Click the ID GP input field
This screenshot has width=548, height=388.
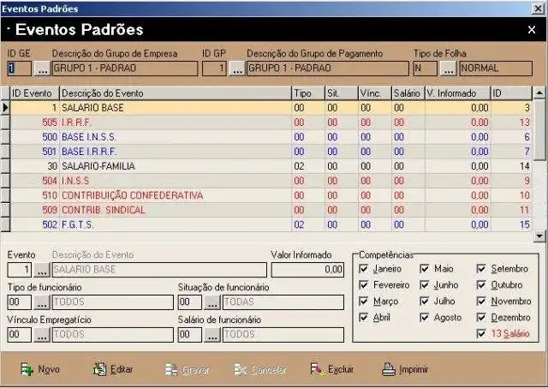tap(214, 69)
